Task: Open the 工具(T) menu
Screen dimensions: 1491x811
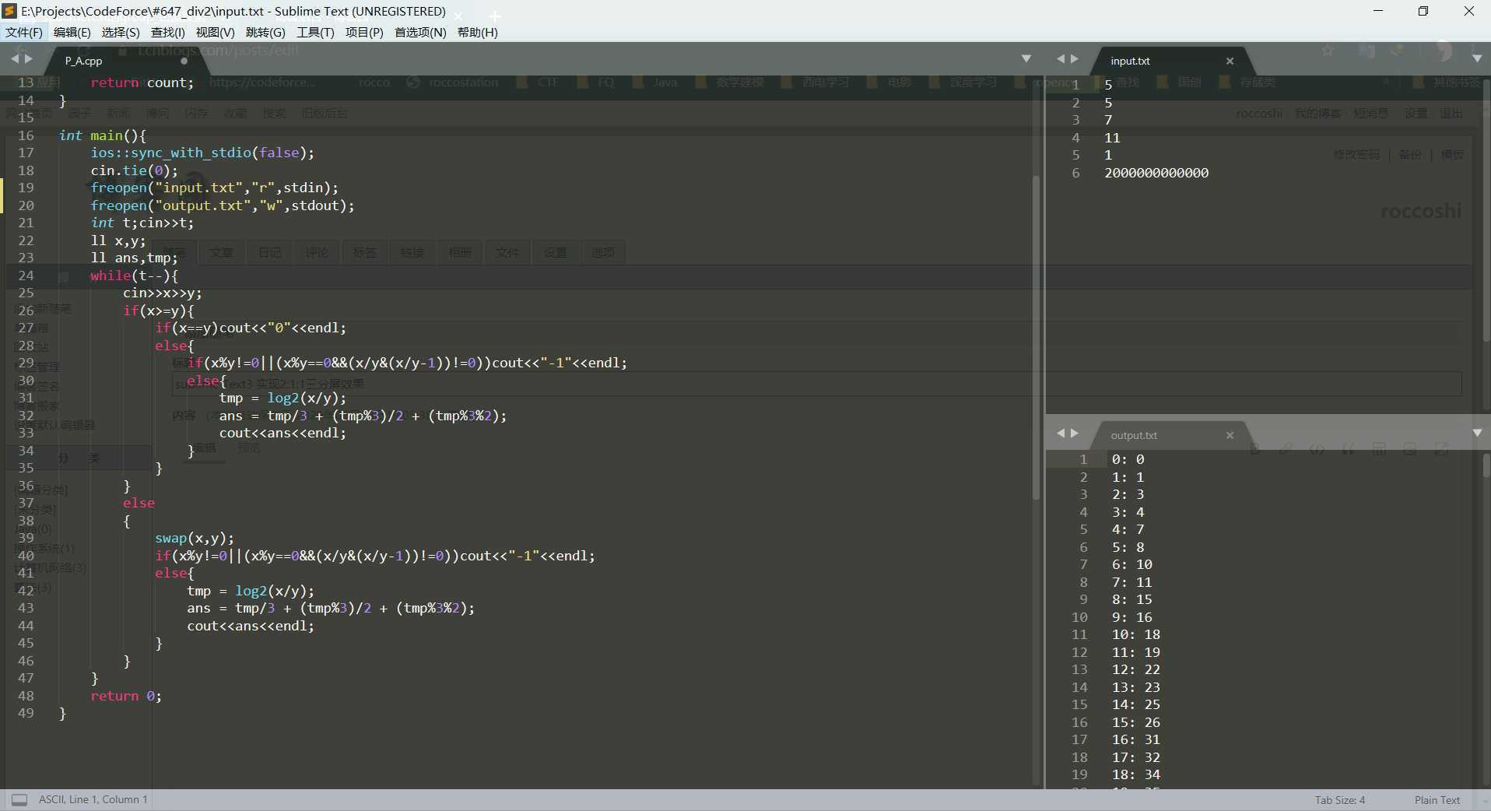Action: (315, 32)
